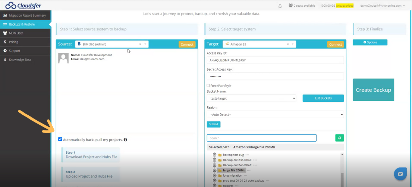Open the Support sidebar item

pyautogui.click(x=25, y=51)
